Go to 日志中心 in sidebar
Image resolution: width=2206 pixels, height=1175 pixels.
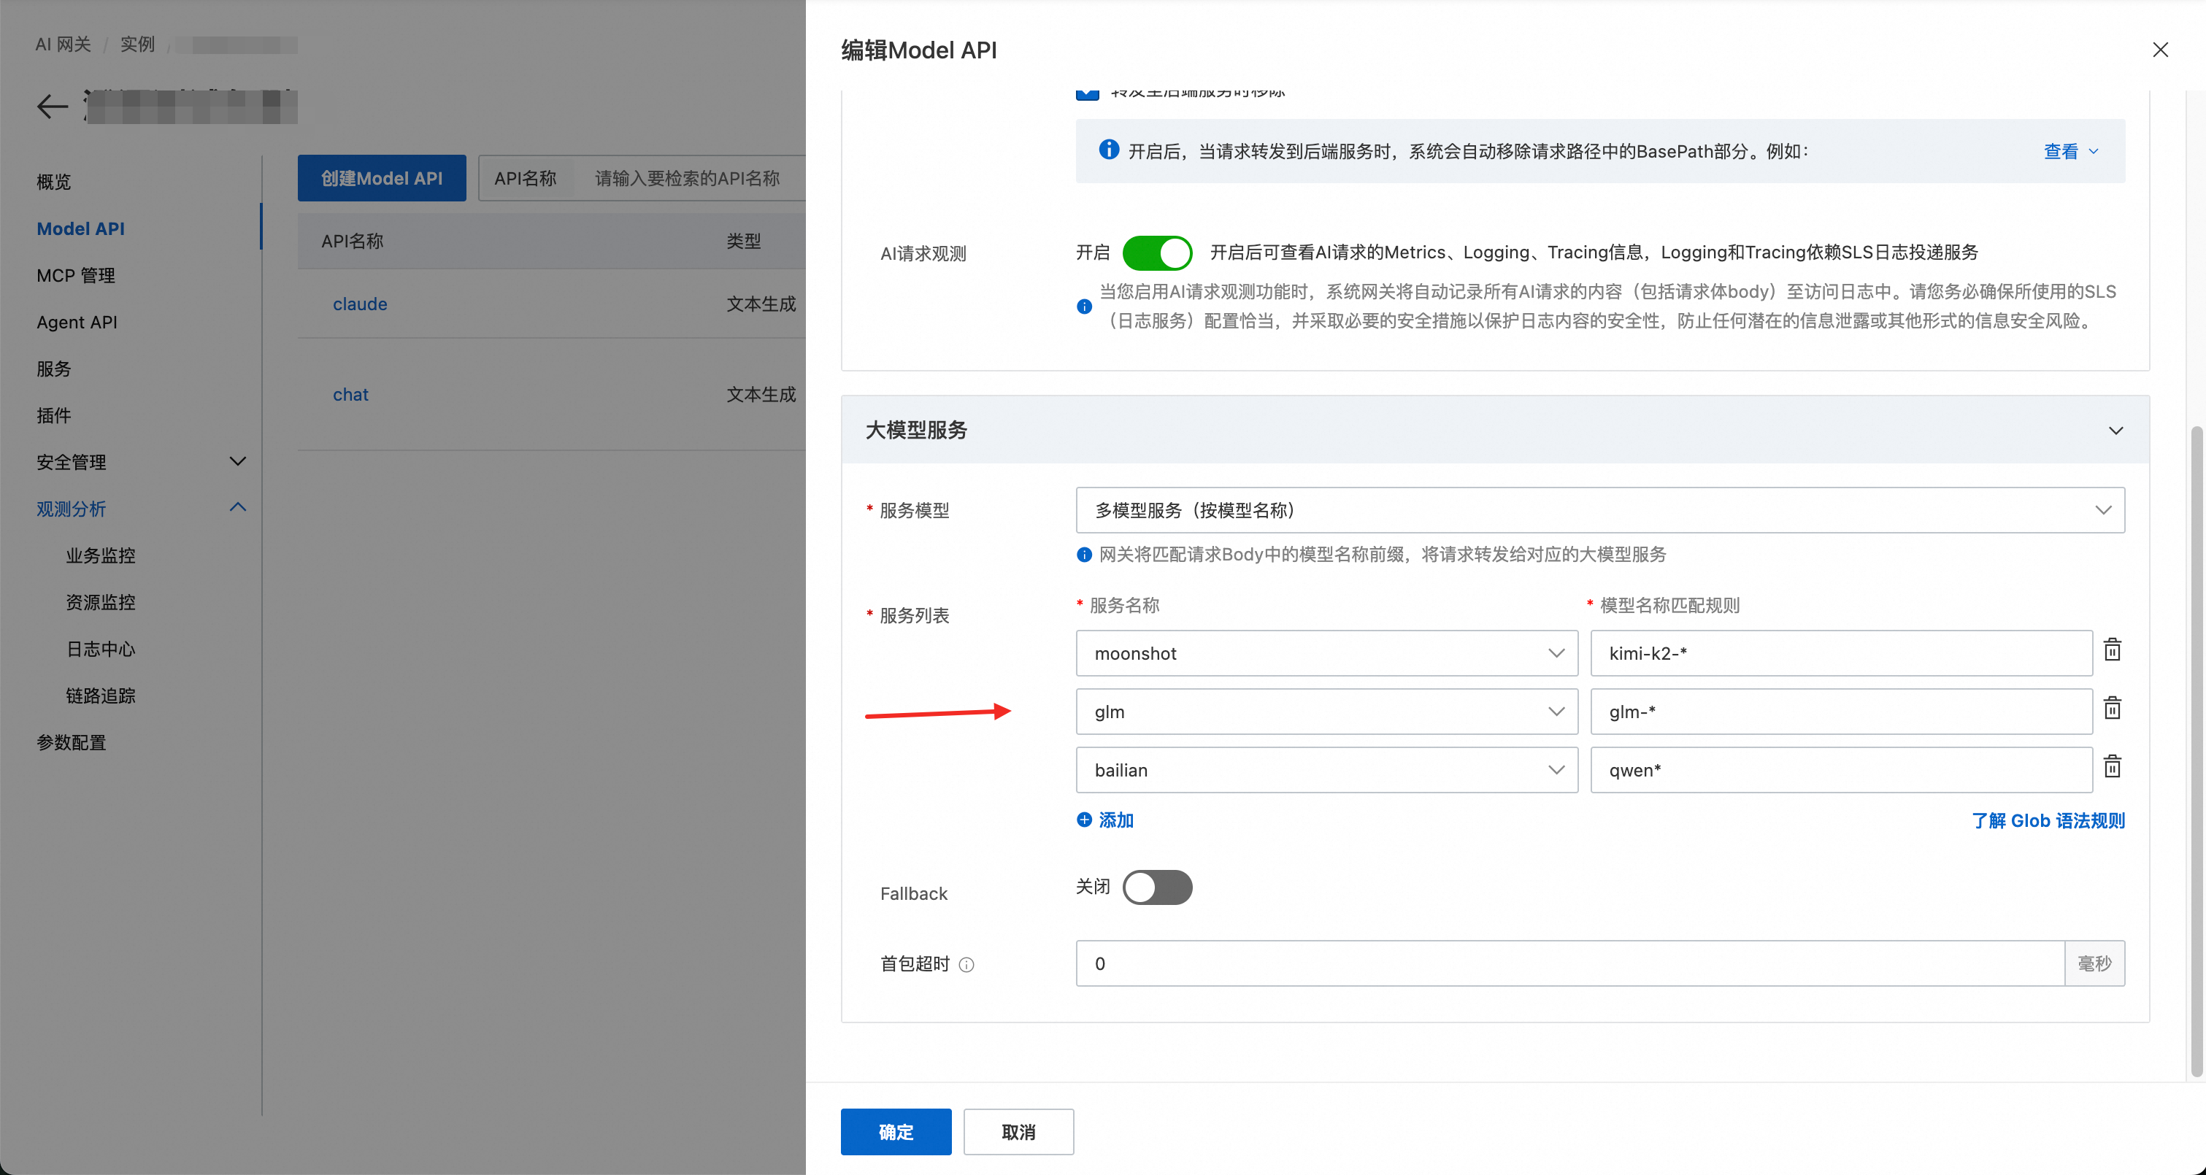(x=101, y=649)
